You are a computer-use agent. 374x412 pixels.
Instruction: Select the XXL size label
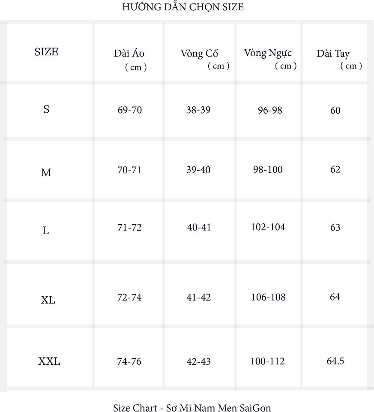click(49, 361)
